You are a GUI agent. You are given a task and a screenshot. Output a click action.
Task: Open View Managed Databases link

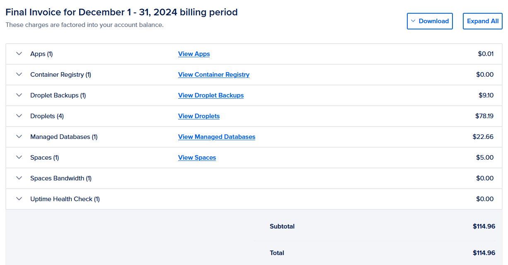click(x=217, y=137)
